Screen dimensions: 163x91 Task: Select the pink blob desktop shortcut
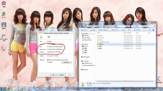click(4, 48)
